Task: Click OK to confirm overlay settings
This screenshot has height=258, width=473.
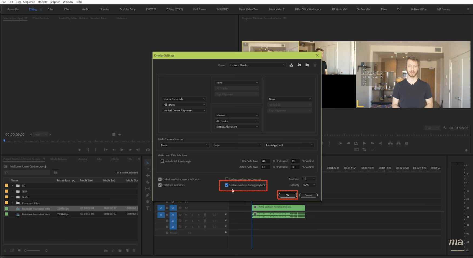Action: point(288,195)
